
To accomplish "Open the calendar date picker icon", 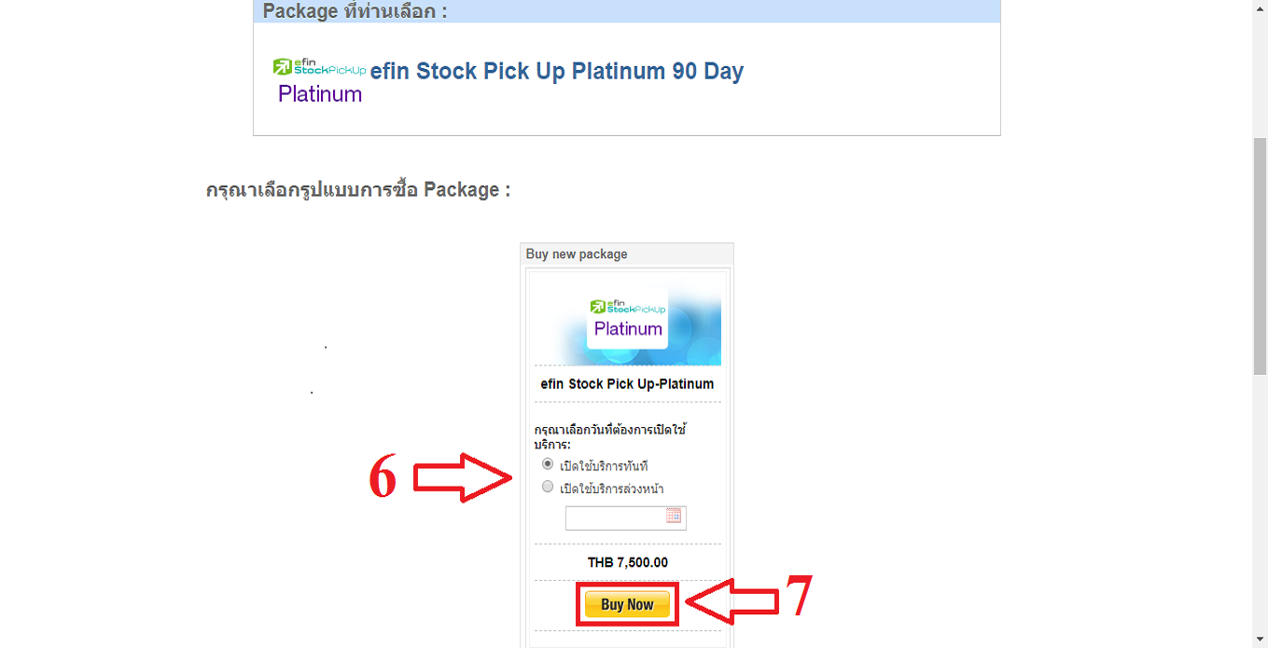I will point(674,516).
